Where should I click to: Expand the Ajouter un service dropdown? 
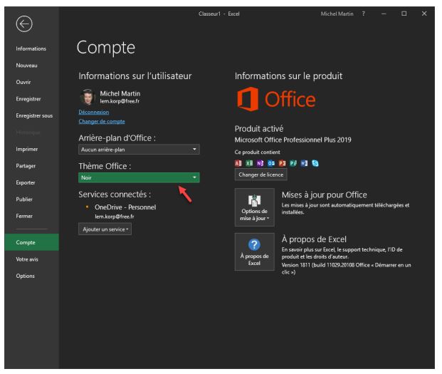104,229
